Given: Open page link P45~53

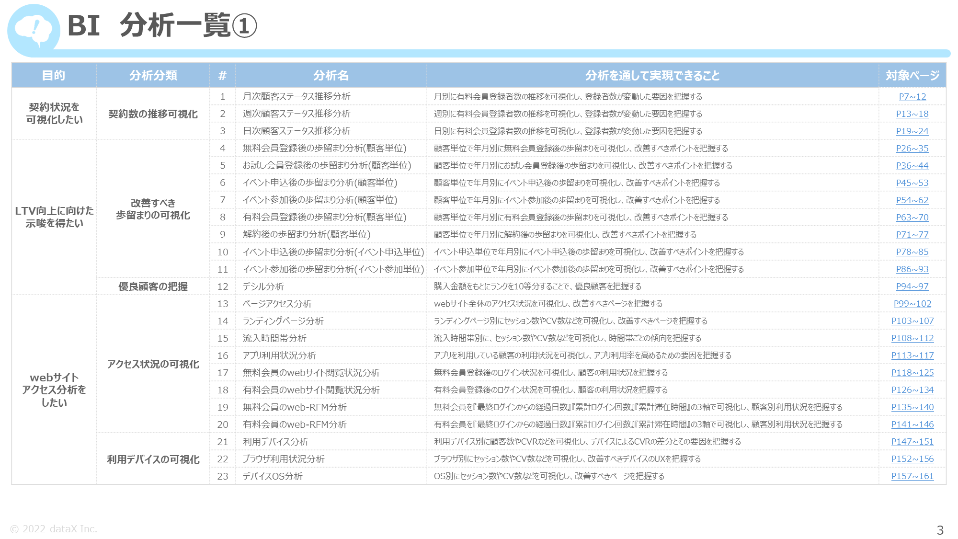Looking at the screenshot, I should [912, 183].
